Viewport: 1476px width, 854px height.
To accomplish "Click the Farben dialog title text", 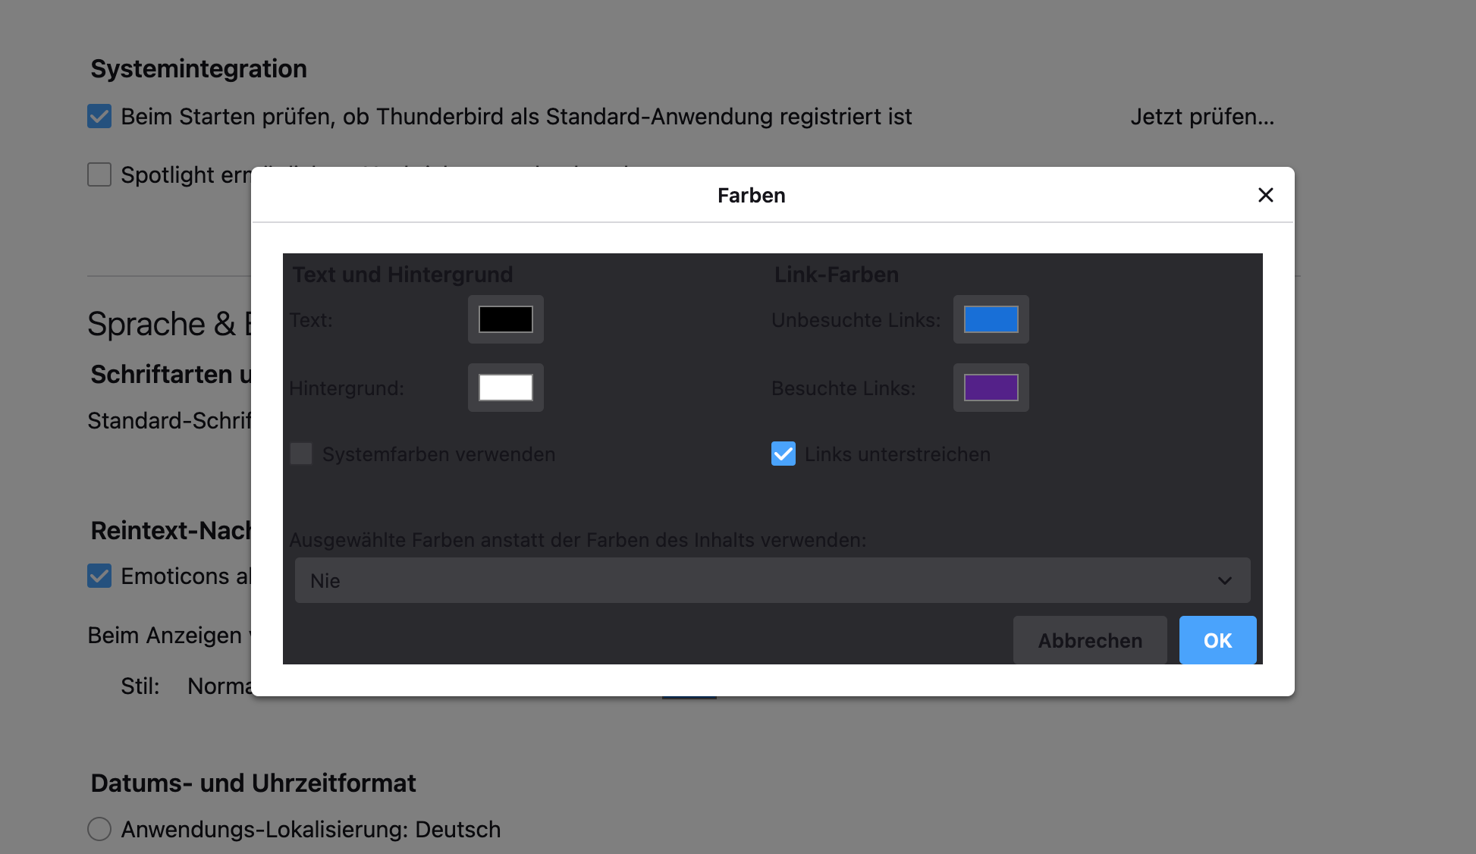I will [751, 195].
